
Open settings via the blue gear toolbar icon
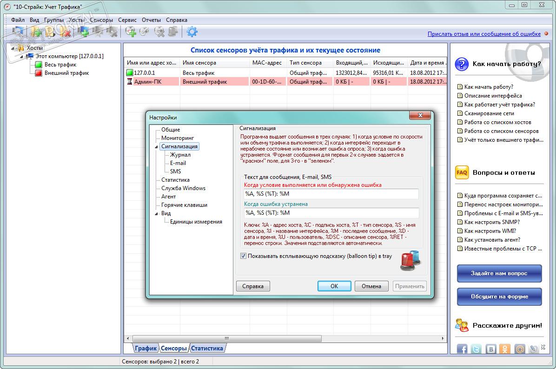click(x=192, y=32)
